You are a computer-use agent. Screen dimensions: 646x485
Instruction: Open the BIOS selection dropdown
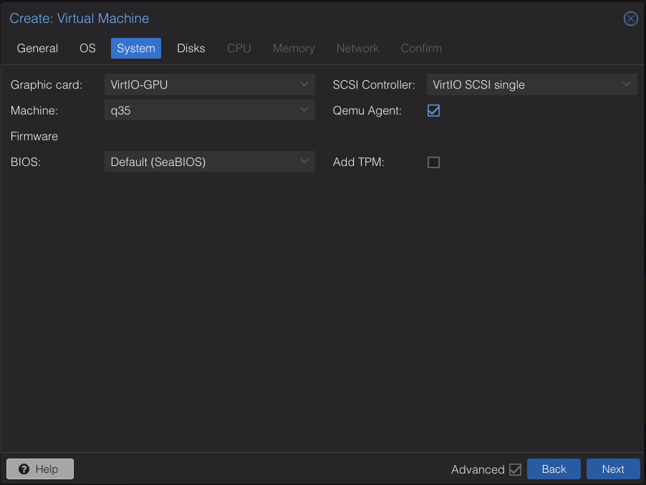(209, 161)
